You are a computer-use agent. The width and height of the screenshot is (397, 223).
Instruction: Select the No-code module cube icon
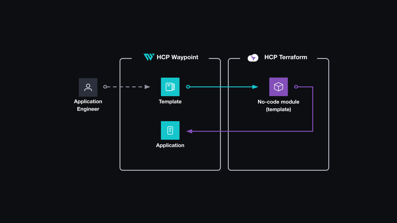[278, 87]
